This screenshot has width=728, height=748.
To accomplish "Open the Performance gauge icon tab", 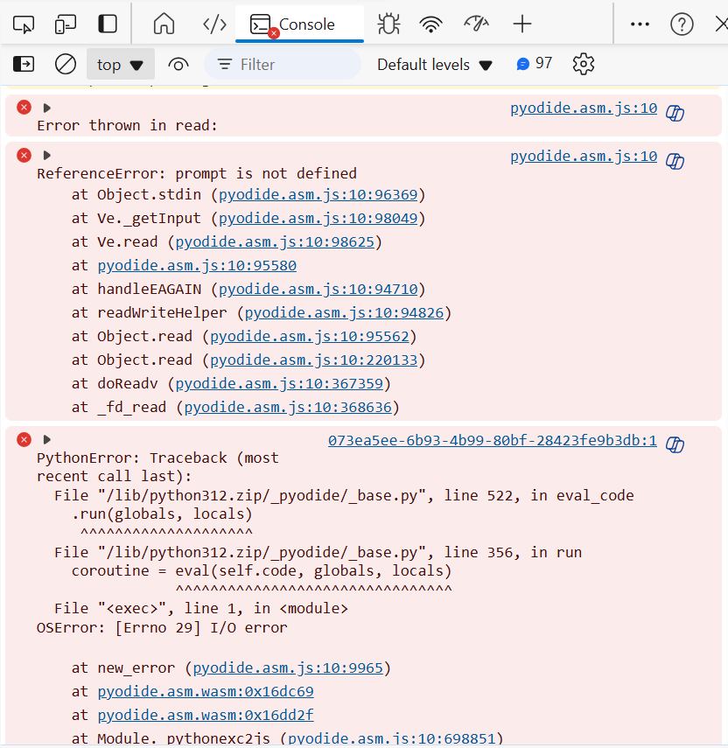I will pyautogui.click(x=476, y=24).
